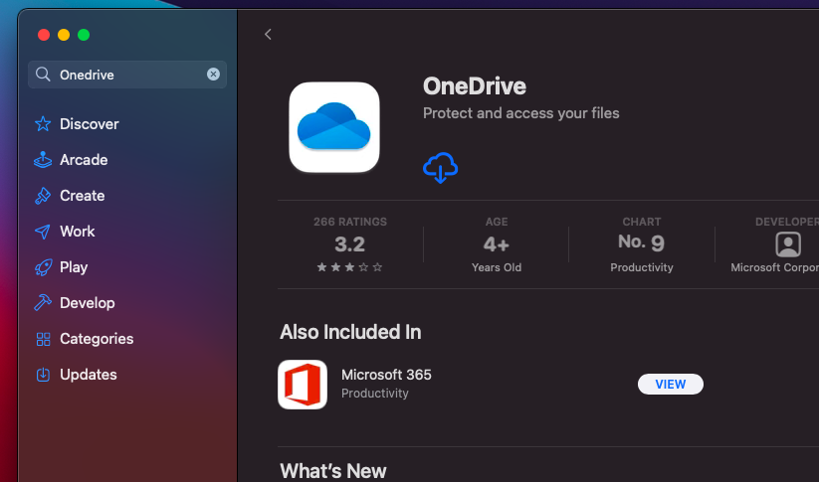Click the Discover star icon in sidebar

pos(43,124)
